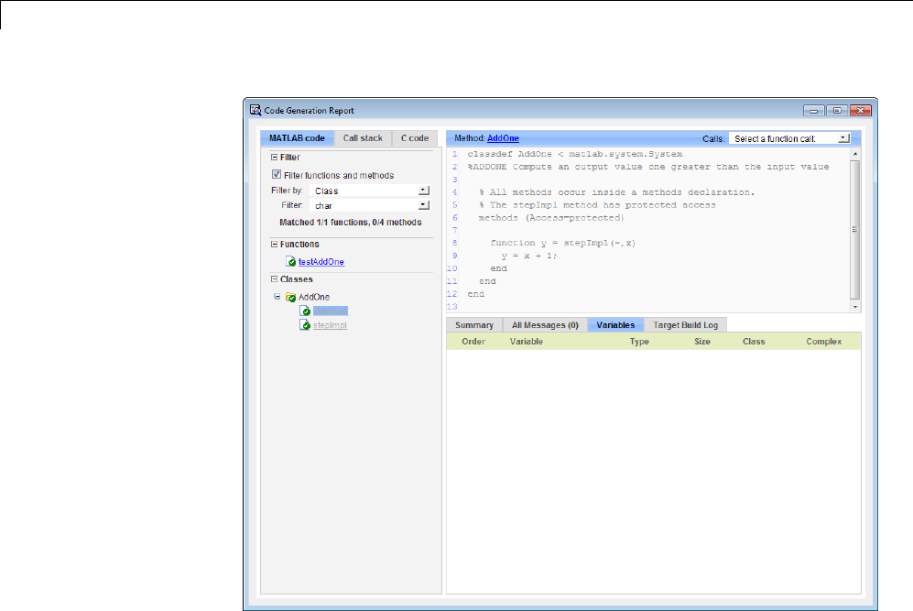This screenshot has height=611, width=913.
Task: Click the AddOne method file icon
Action: tap(305, 311)
